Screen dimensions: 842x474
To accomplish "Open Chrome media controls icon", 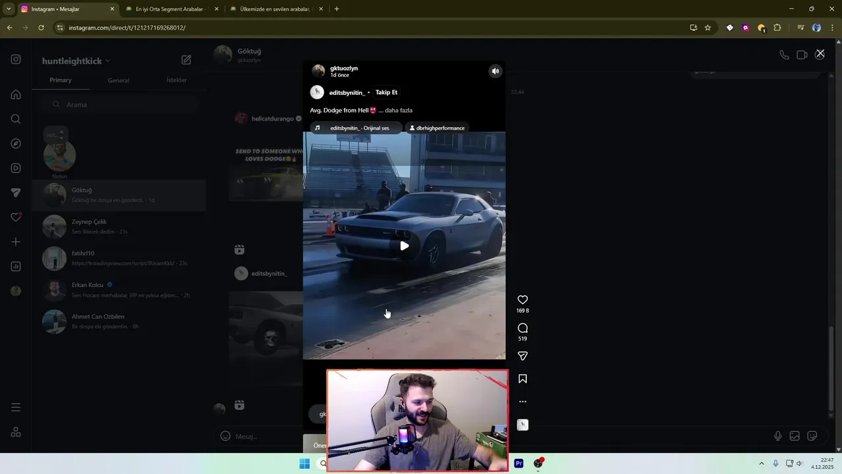I will [x=801, y=28].
